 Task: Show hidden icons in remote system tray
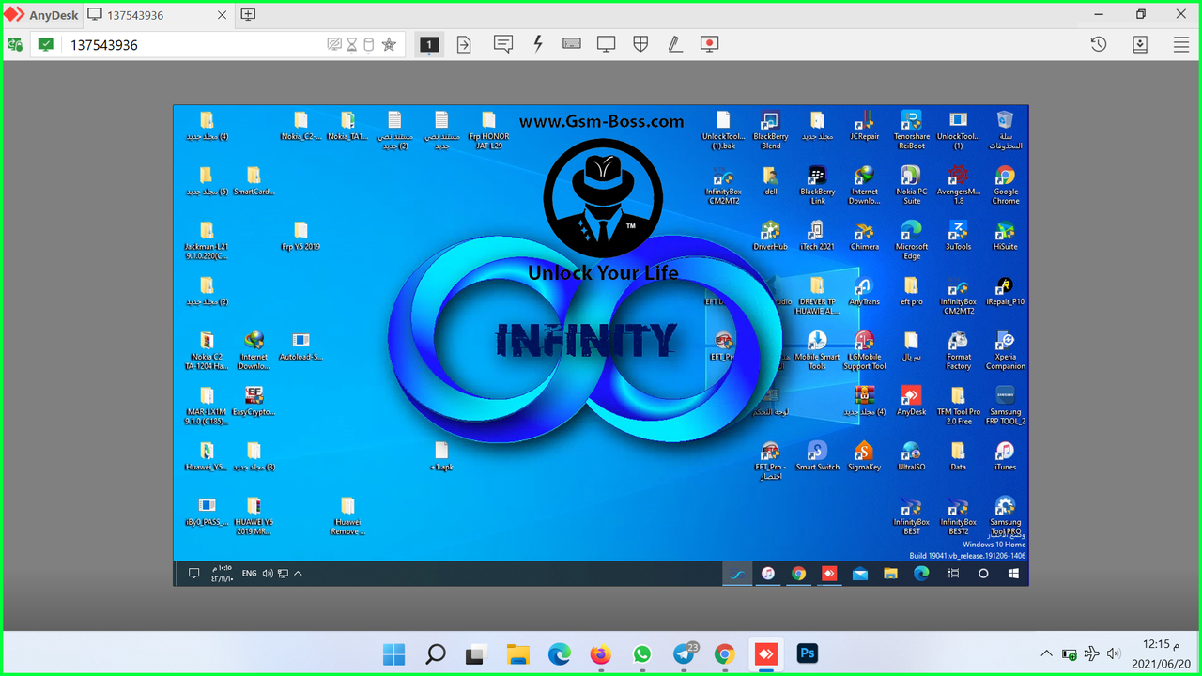(299, 574)
